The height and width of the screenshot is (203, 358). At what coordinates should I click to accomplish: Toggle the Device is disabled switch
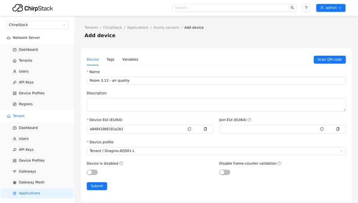[92, 173]
